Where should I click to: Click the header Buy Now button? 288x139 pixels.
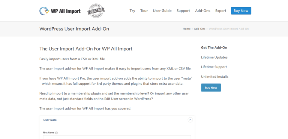tap(241, 11)
